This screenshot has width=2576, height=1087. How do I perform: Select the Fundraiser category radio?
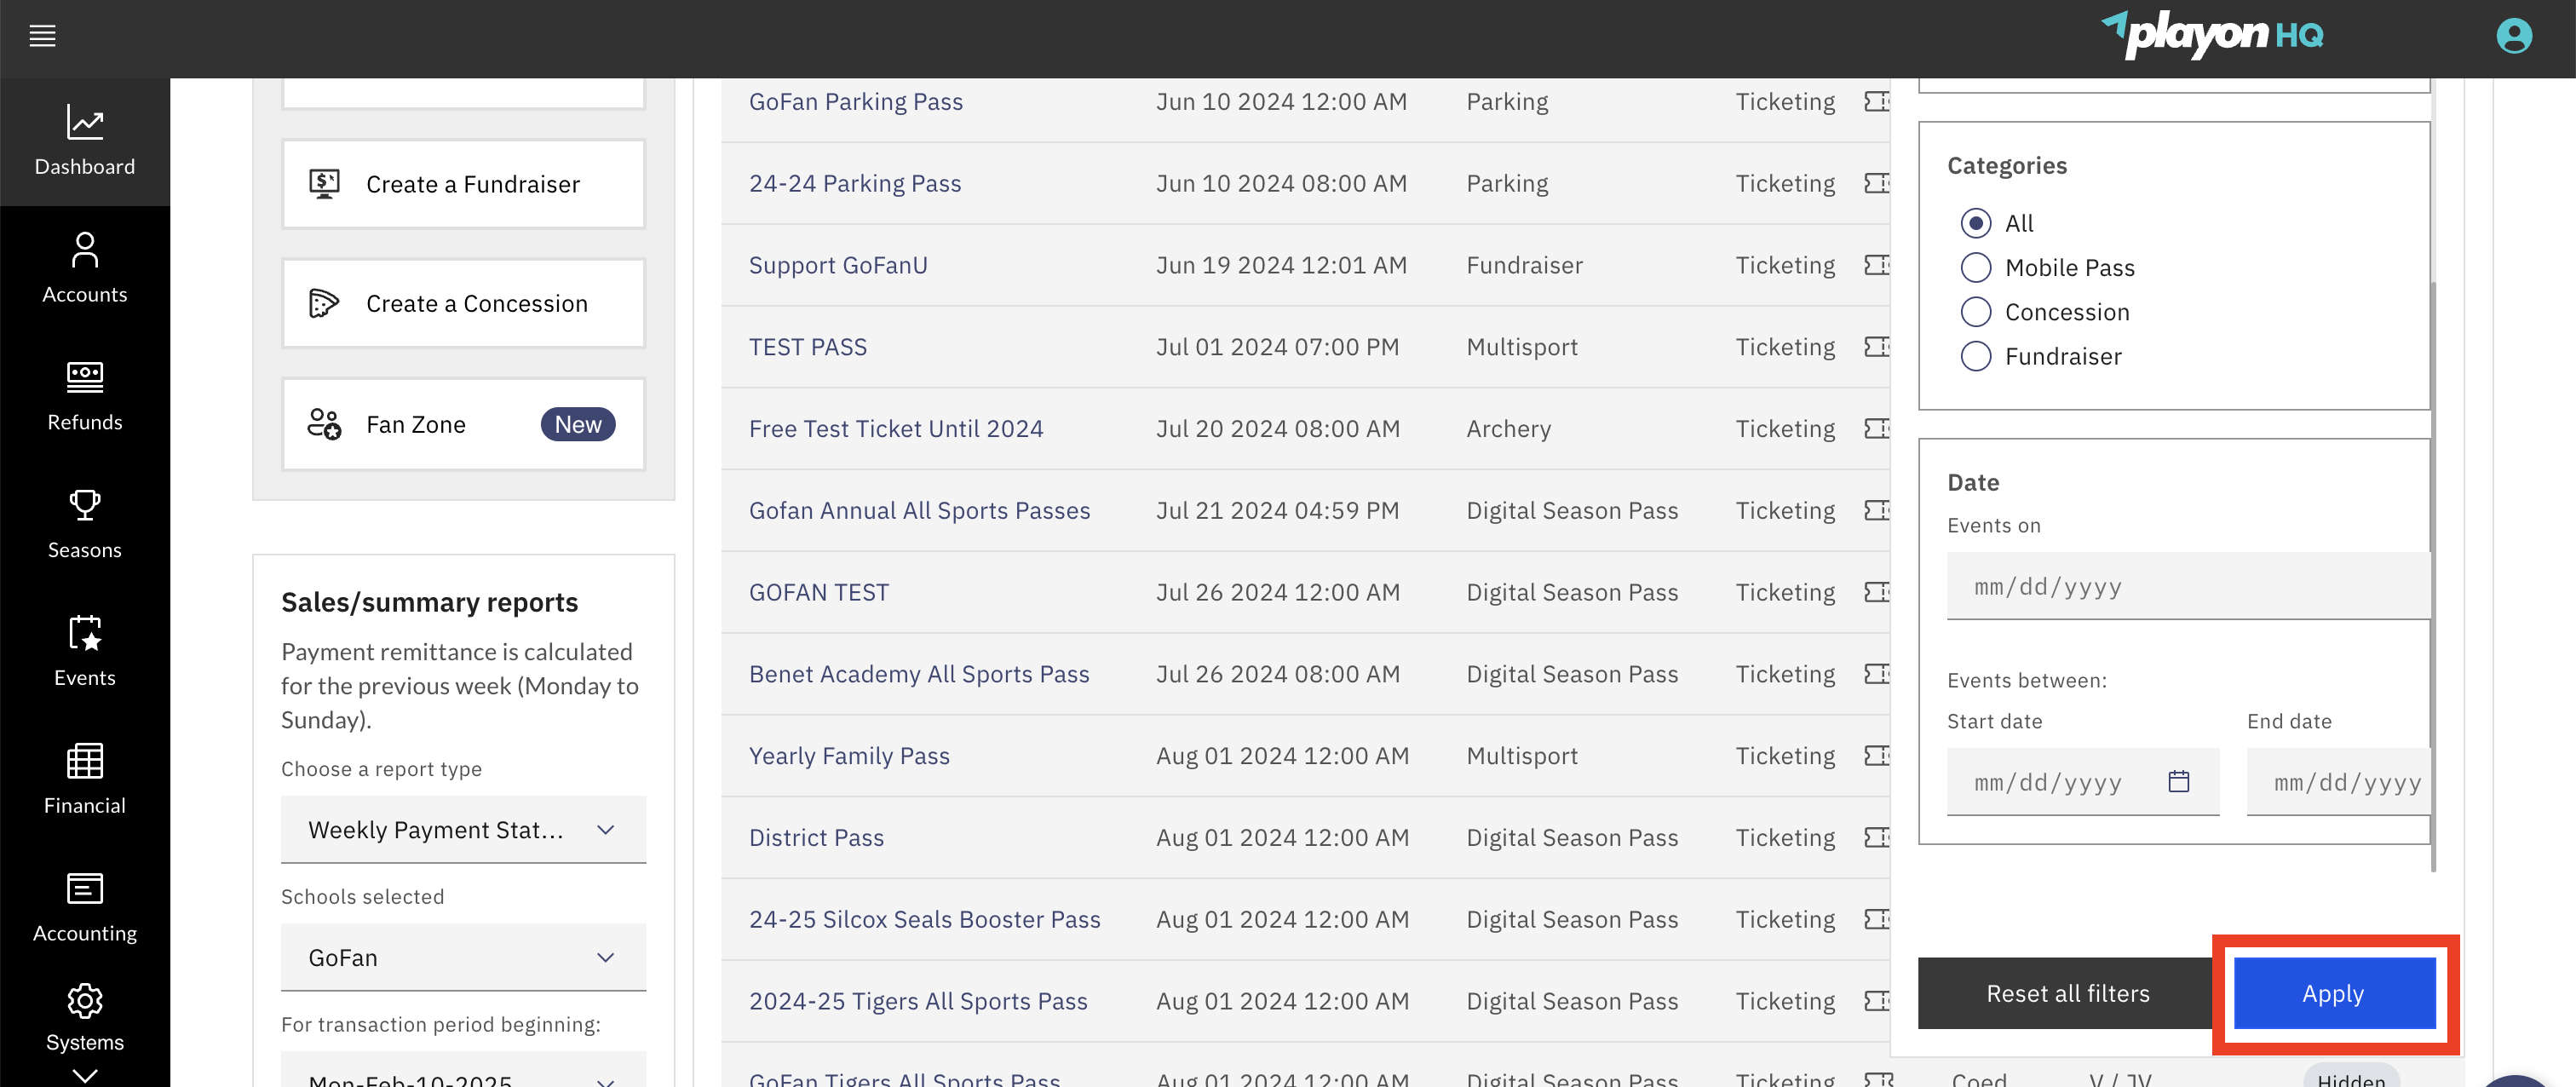pos(1976,357)
